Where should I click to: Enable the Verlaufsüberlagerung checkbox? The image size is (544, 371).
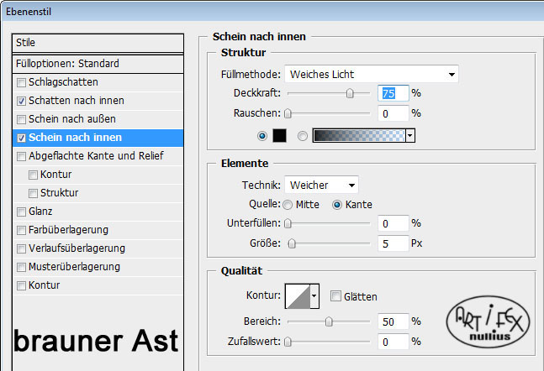(x=22, y=248)
